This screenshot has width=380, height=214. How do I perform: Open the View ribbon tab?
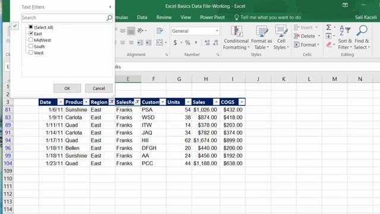point(186,17)
